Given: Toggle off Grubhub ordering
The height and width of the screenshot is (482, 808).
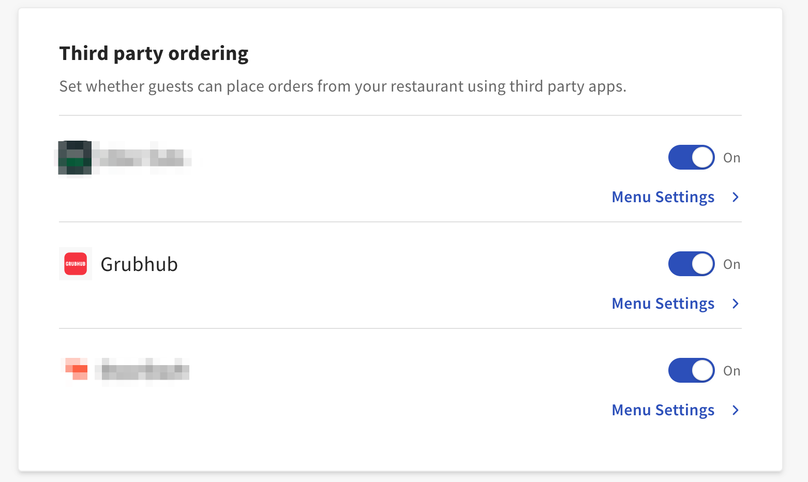Looking at the screenshot, I should [x=692, y=264].
